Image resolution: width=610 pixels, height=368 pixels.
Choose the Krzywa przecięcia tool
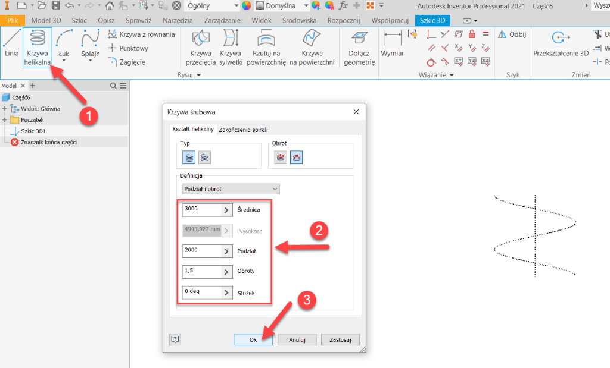(x=200, y=48)
